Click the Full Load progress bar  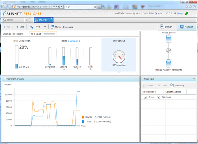pyautogui.click(x=49, y=34)
